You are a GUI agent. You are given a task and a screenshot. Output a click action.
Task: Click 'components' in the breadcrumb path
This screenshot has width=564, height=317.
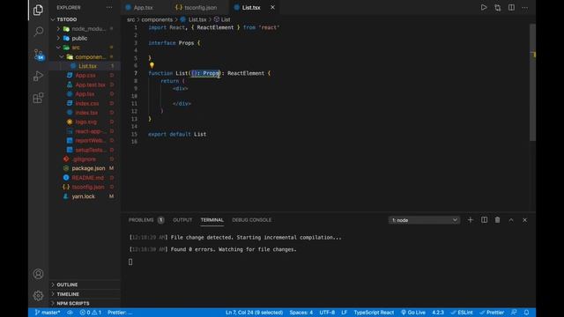tap(157, 19)
